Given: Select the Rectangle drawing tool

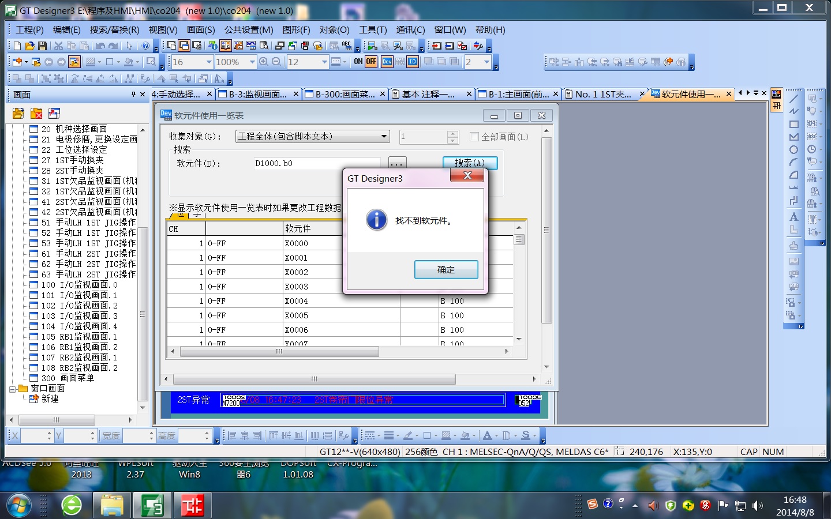Looking at the screenshot, I should pos(793,124).
